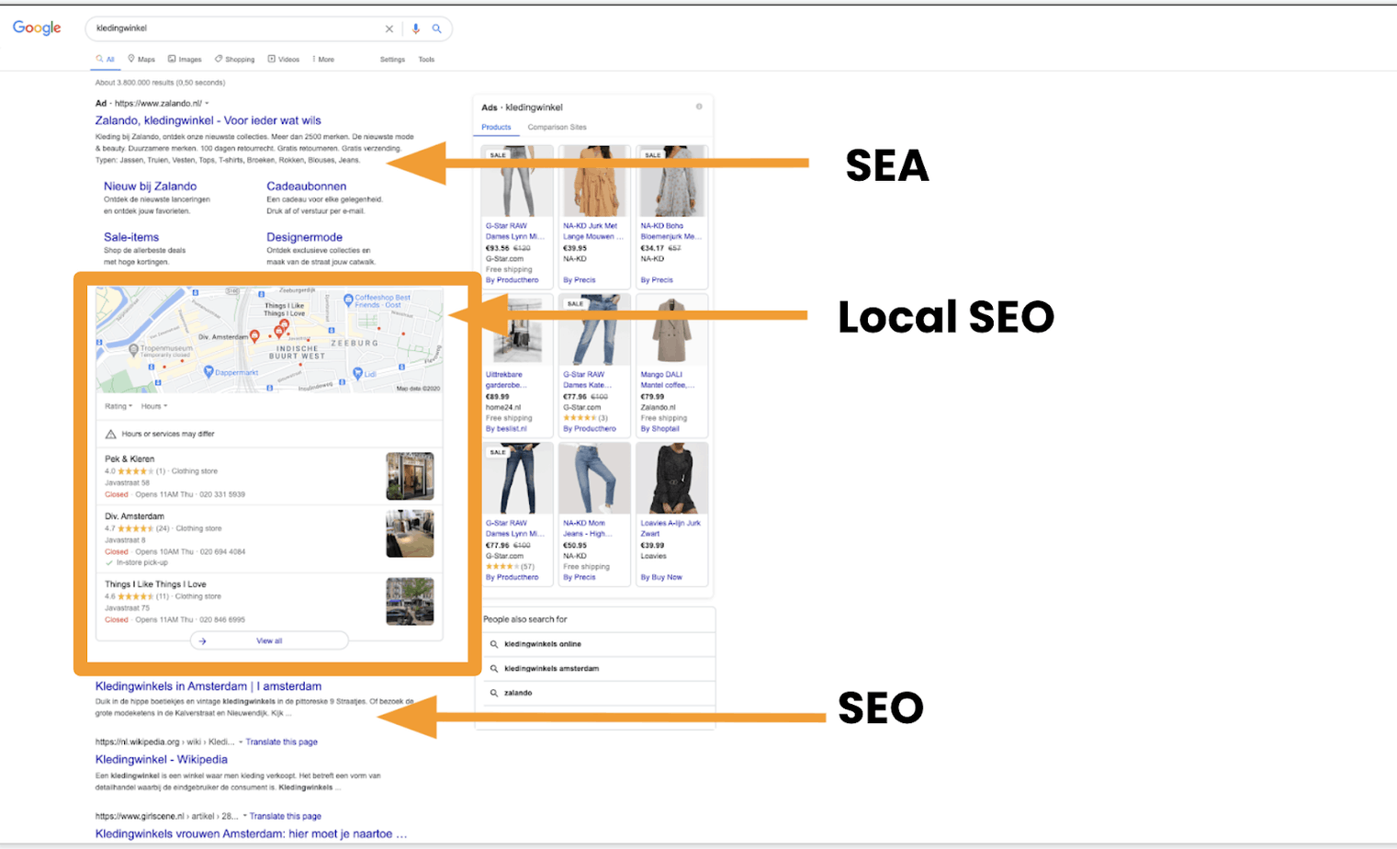Click the warning icon beside Hours or services may differ
This screenshot has width=1397, height=849.
point(110,434)
